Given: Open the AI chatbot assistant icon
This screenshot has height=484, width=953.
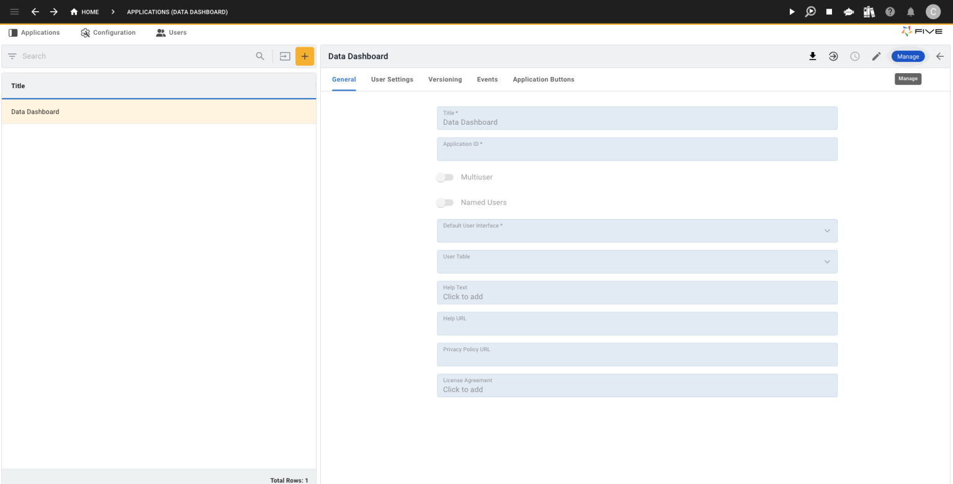Looking at the screenshot, I should (x=849, y=11).
